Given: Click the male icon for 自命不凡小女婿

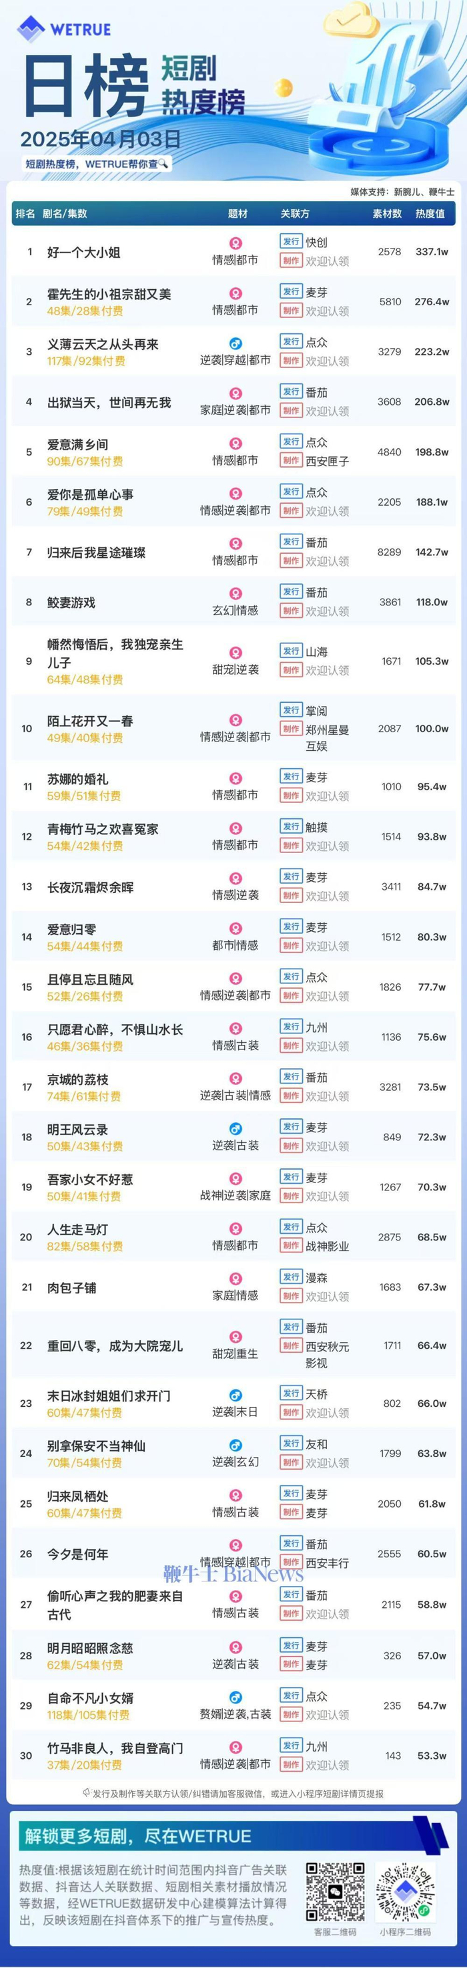Looking at the screenshot, I should (x=236, y=1697).
